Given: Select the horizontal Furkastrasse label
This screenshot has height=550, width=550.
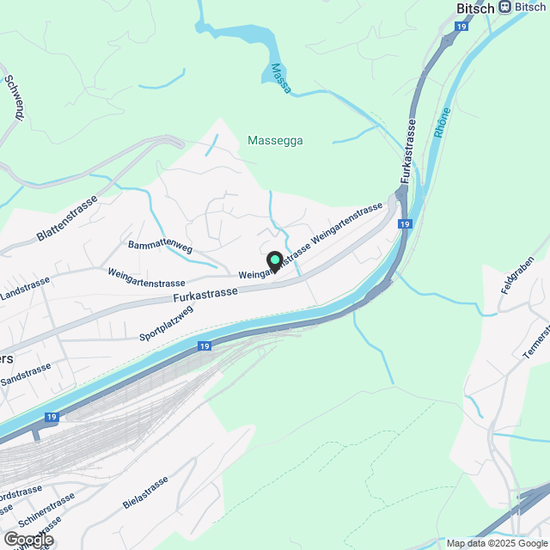Looking at the screenshot, I should click(205, 295).
